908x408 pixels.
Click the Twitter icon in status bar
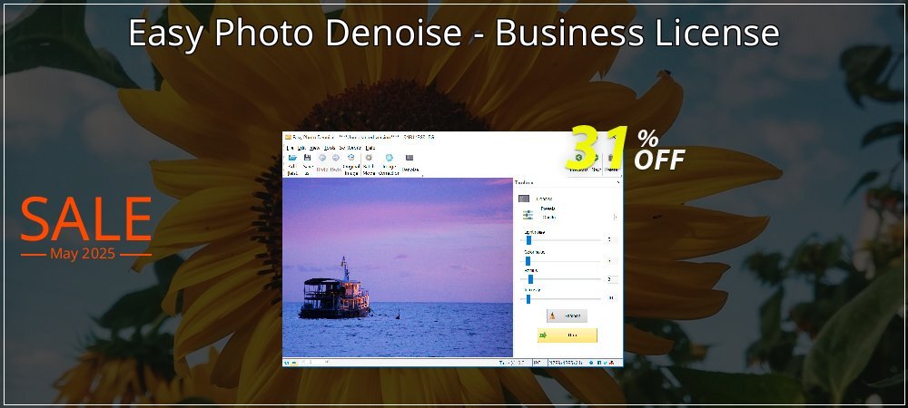tap(606, 363)
